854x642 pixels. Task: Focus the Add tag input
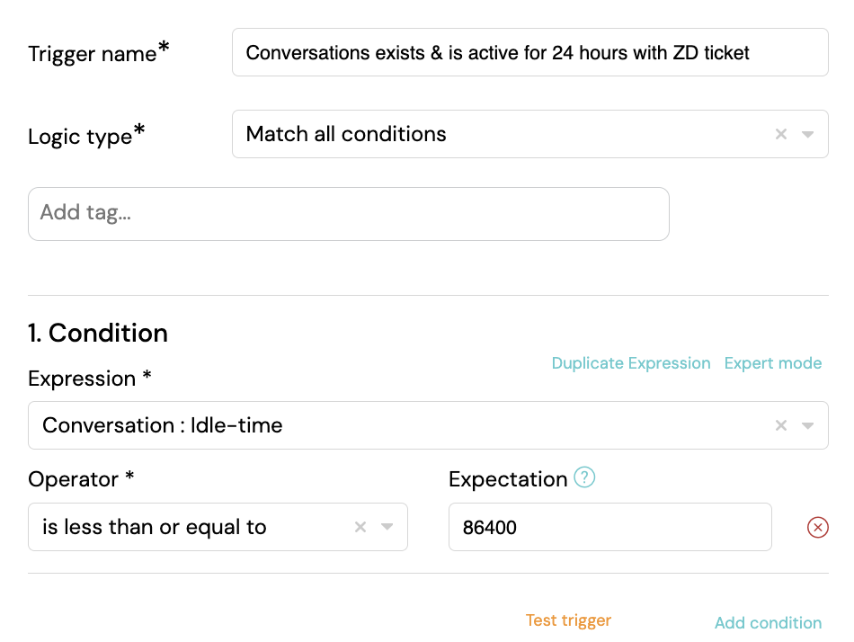(x=349, y=214)
